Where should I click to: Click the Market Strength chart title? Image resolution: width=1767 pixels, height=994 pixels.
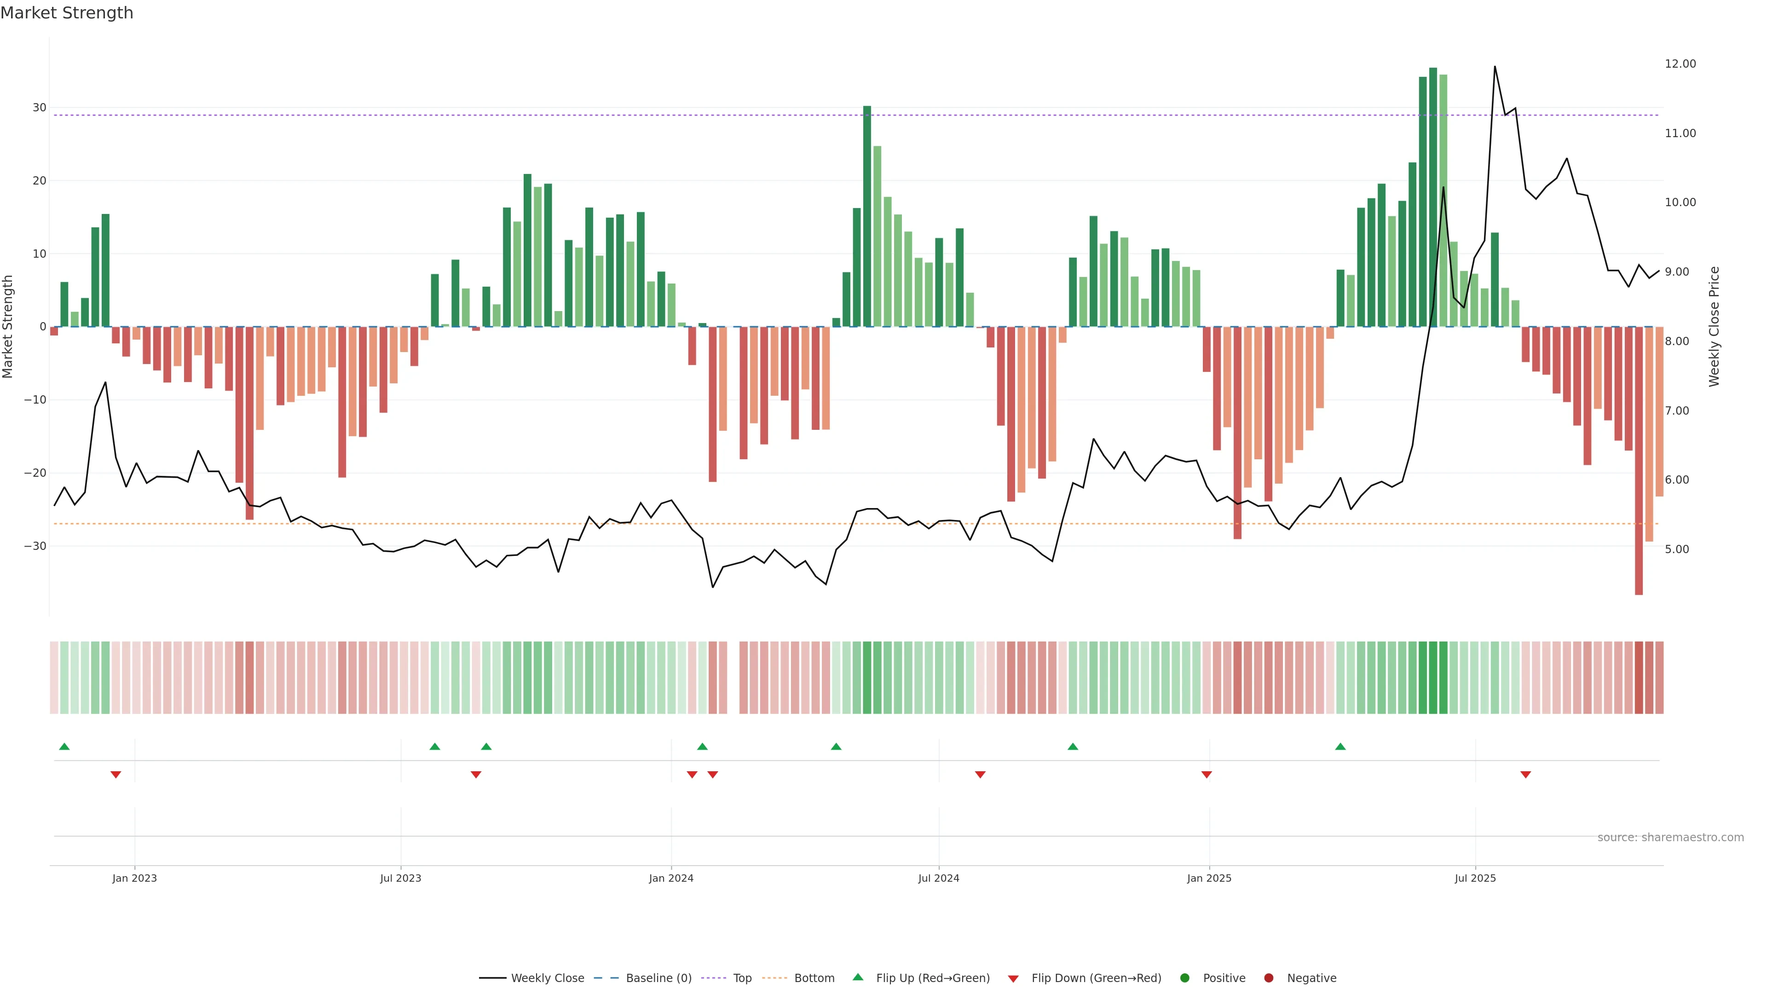pyautogui.click(x=67, y=13)
